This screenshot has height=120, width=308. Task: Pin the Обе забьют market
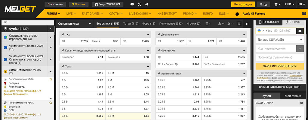tap(159, 51)
